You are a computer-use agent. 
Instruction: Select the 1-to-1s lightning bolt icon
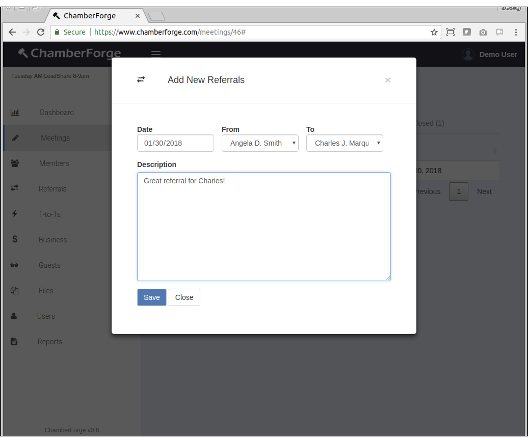click(x=14, y=214)
